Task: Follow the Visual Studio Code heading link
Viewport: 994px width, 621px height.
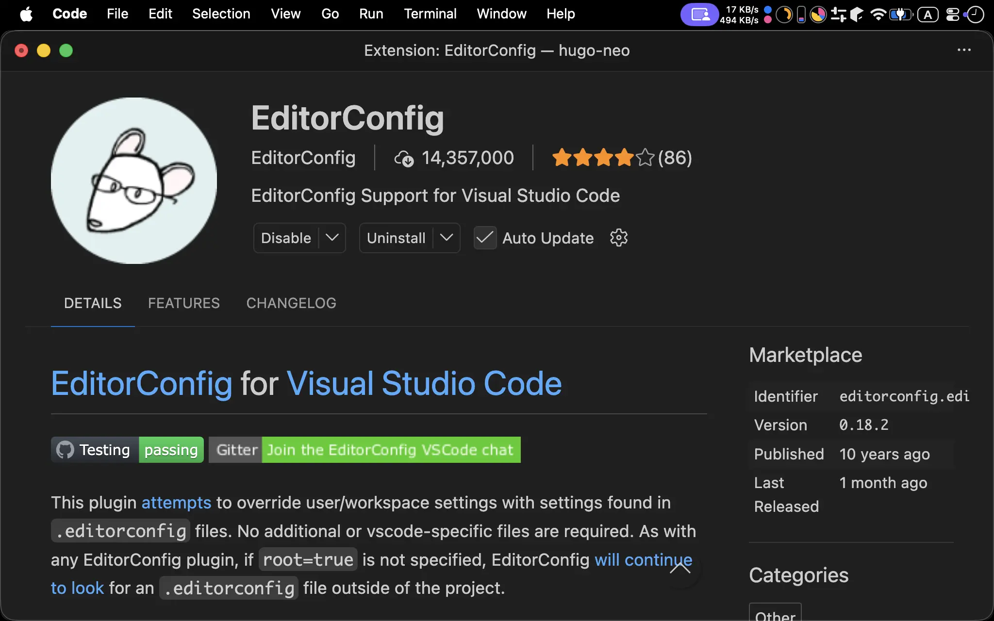Action: [424, 383]
